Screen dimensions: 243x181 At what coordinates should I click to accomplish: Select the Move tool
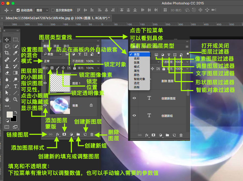coord(7,40)
